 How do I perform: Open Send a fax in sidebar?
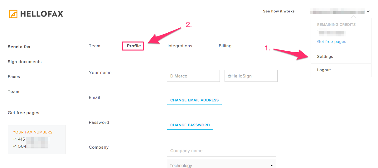(x=19, y=47)
